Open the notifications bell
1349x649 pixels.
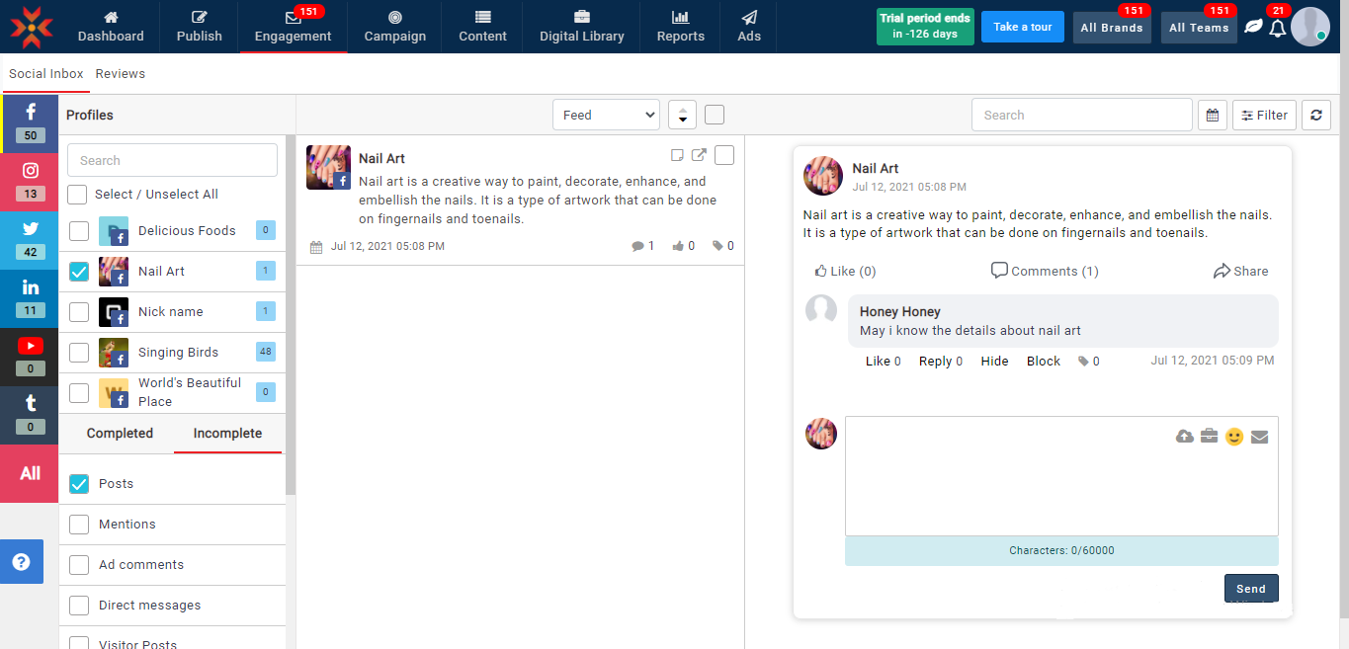[x=1277, y=28]
